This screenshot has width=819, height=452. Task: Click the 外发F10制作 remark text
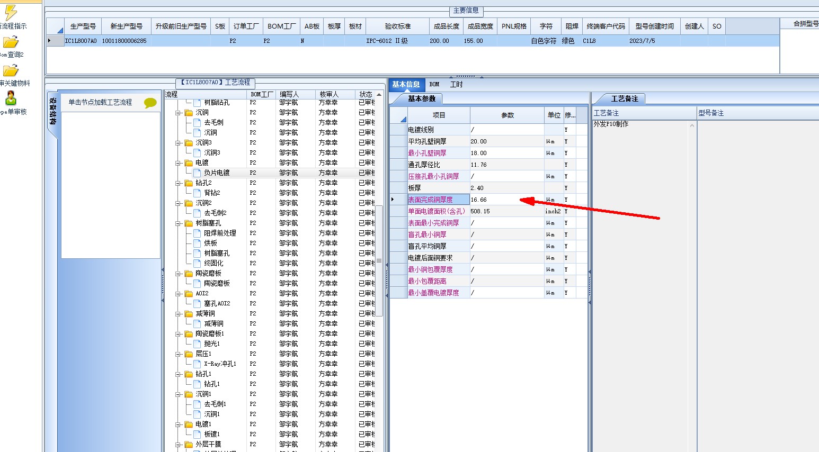coord(611,124)
